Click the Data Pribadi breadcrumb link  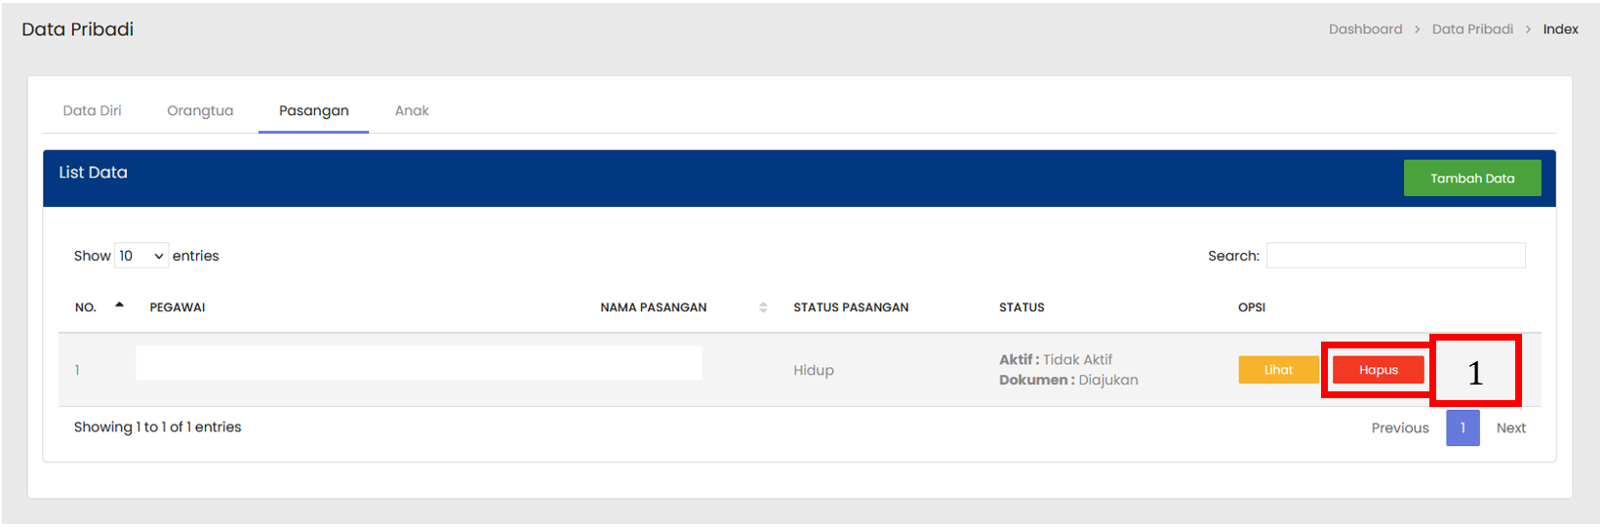1472,29
